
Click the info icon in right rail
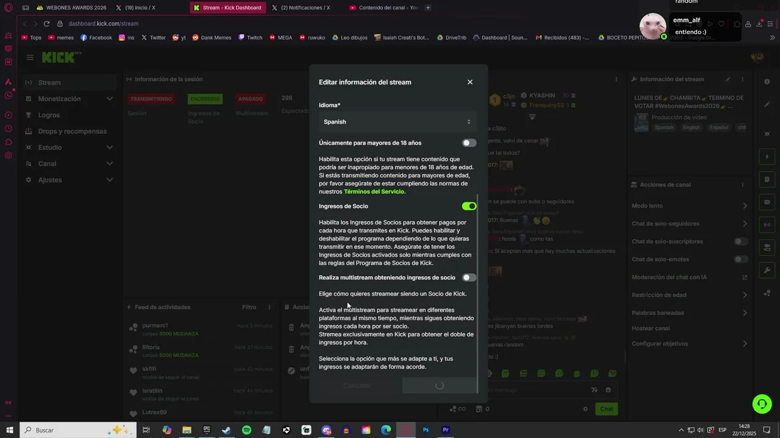tap(767, 82)
